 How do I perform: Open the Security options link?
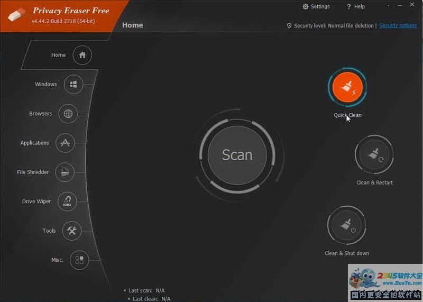point(398,25)
